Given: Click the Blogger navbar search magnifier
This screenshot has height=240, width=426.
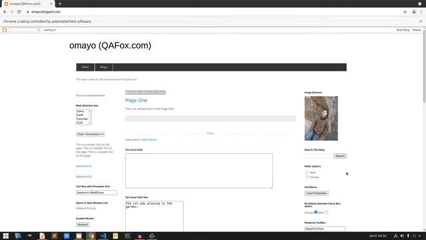Looking at the screenshot, I should coord(39,30).
